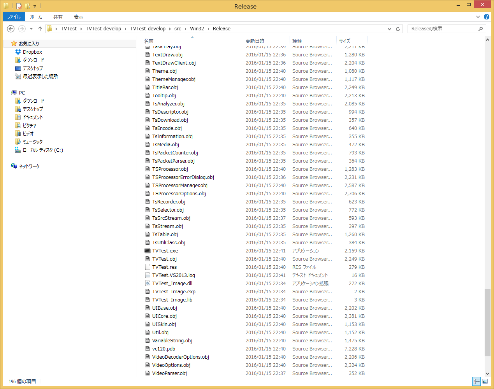Open address bar history dropdown

[389, 29]
